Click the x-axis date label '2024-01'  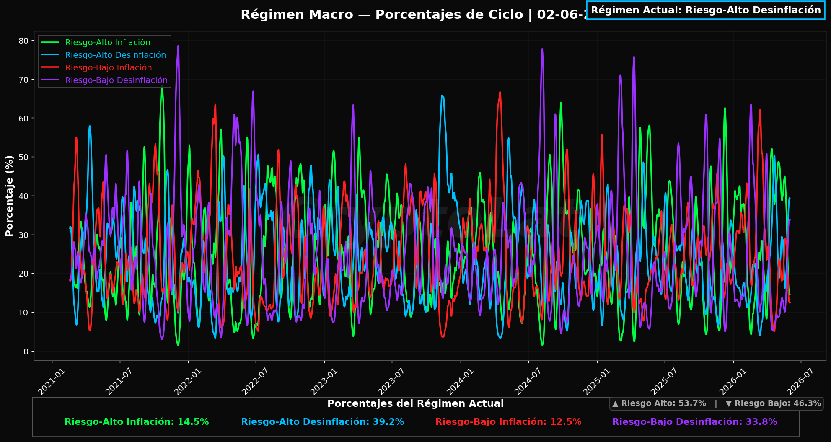click(x=460, y=381)
